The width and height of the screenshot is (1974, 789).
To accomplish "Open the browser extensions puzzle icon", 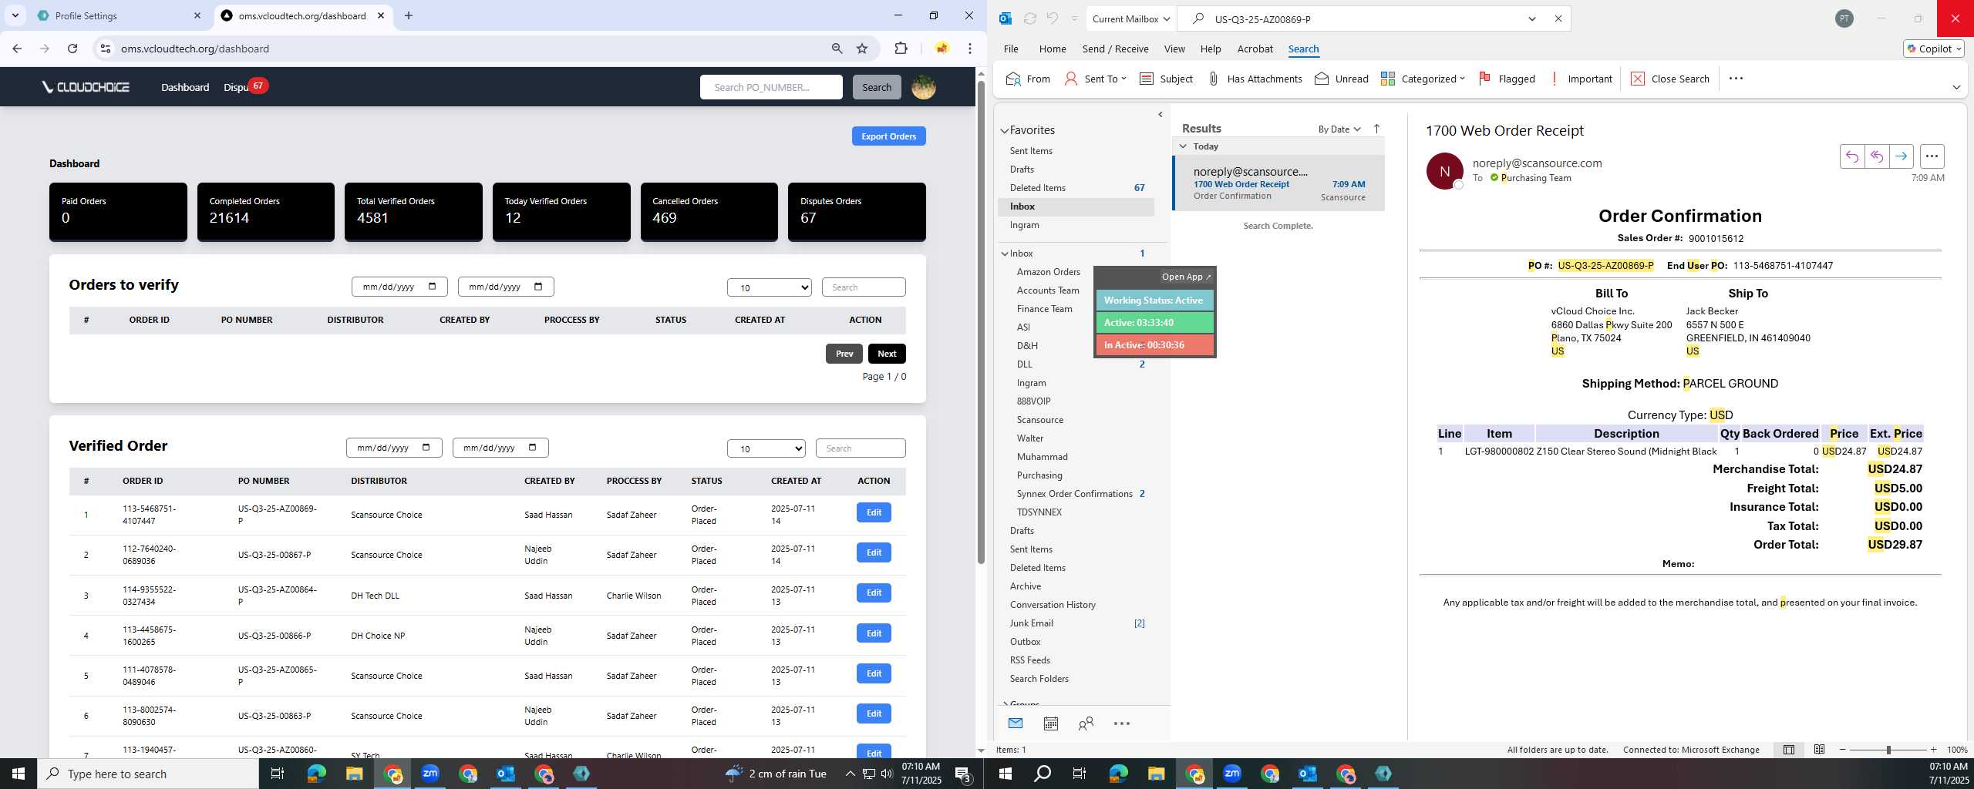I will click(901, 49).
